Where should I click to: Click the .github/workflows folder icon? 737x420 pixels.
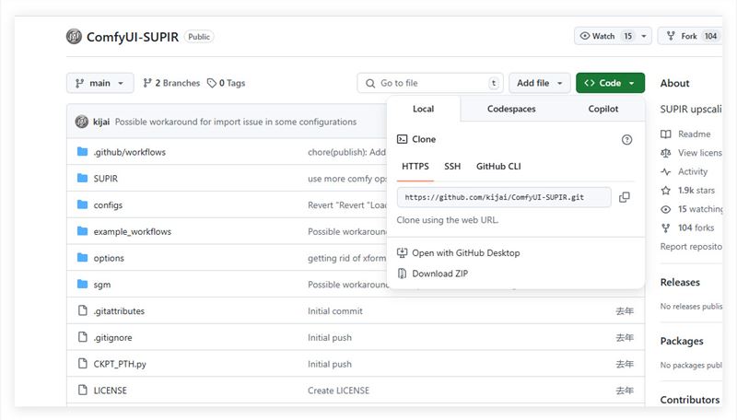[82, 152]
